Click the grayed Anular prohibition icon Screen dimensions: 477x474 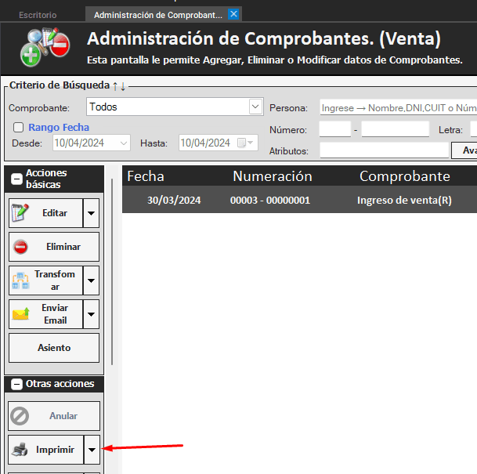click(x=21, y=416)
